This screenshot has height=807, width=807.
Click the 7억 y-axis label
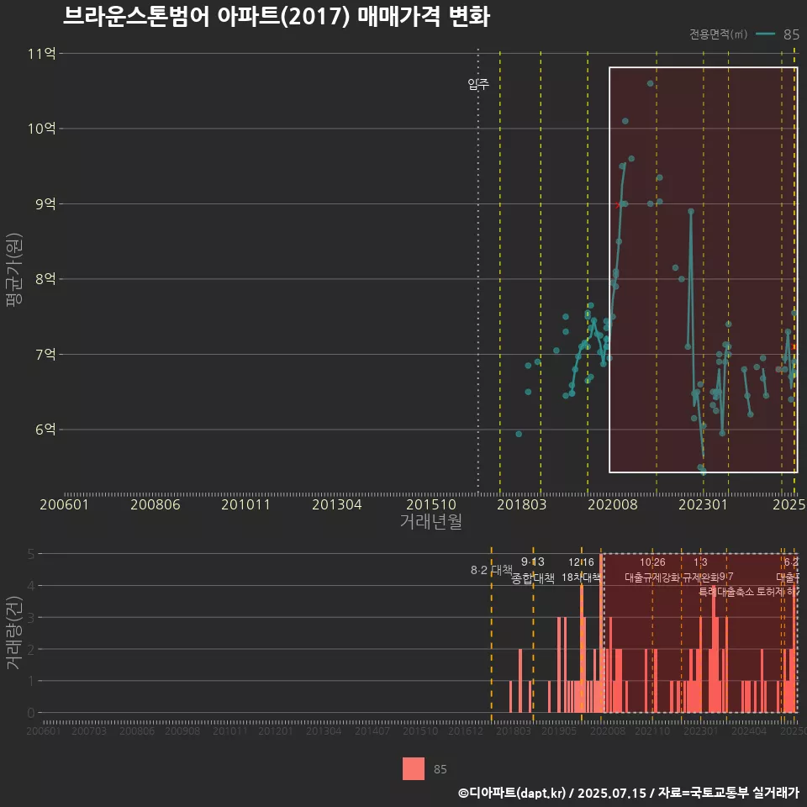click(45, 354)
